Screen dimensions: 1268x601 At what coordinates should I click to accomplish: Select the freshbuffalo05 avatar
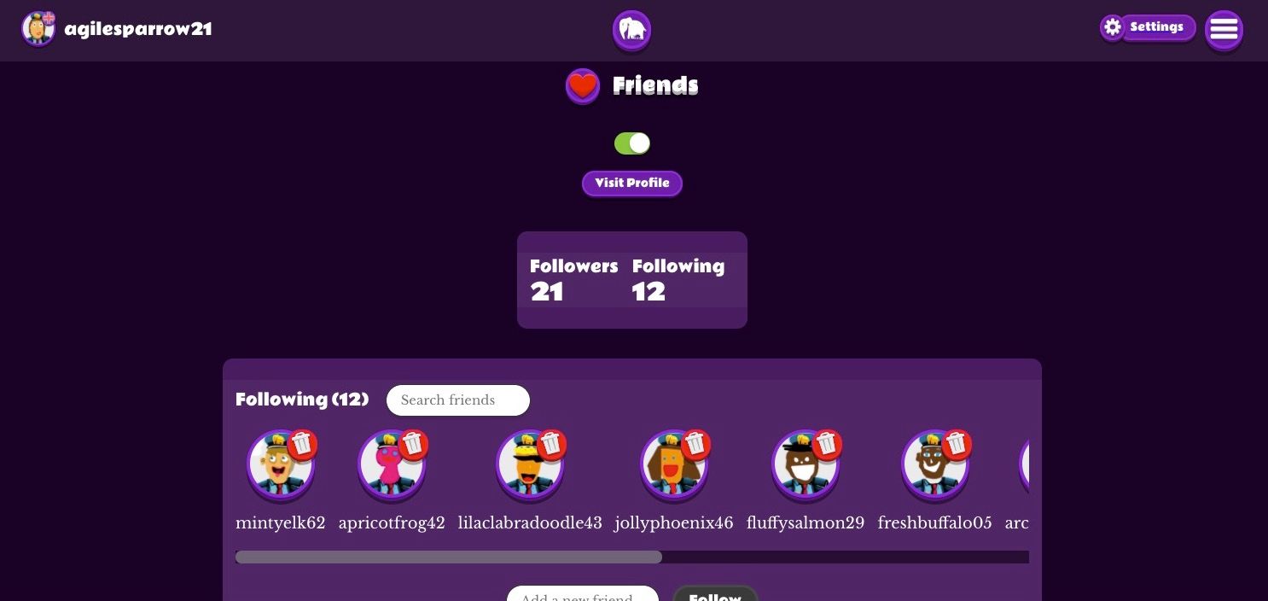935,465
